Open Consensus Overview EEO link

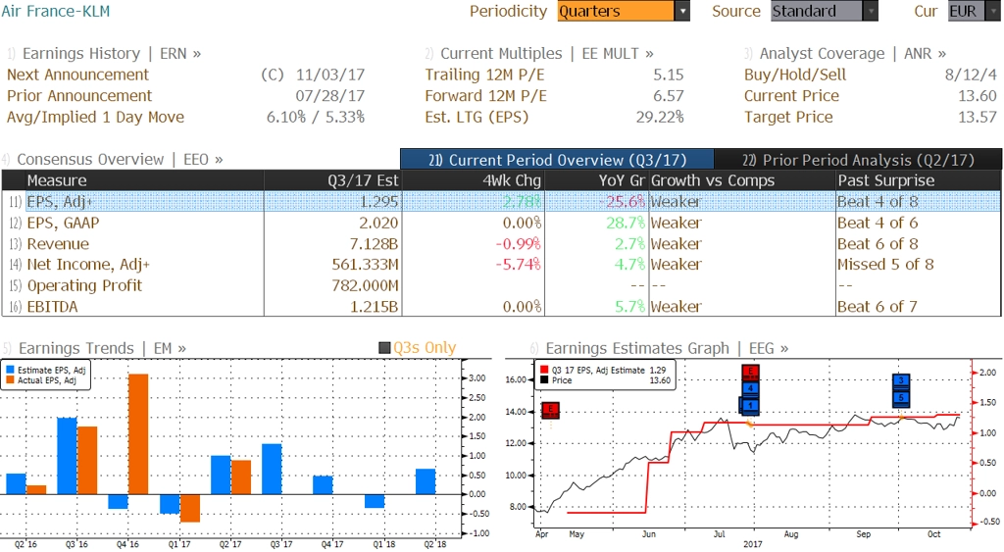coord(120,160)
